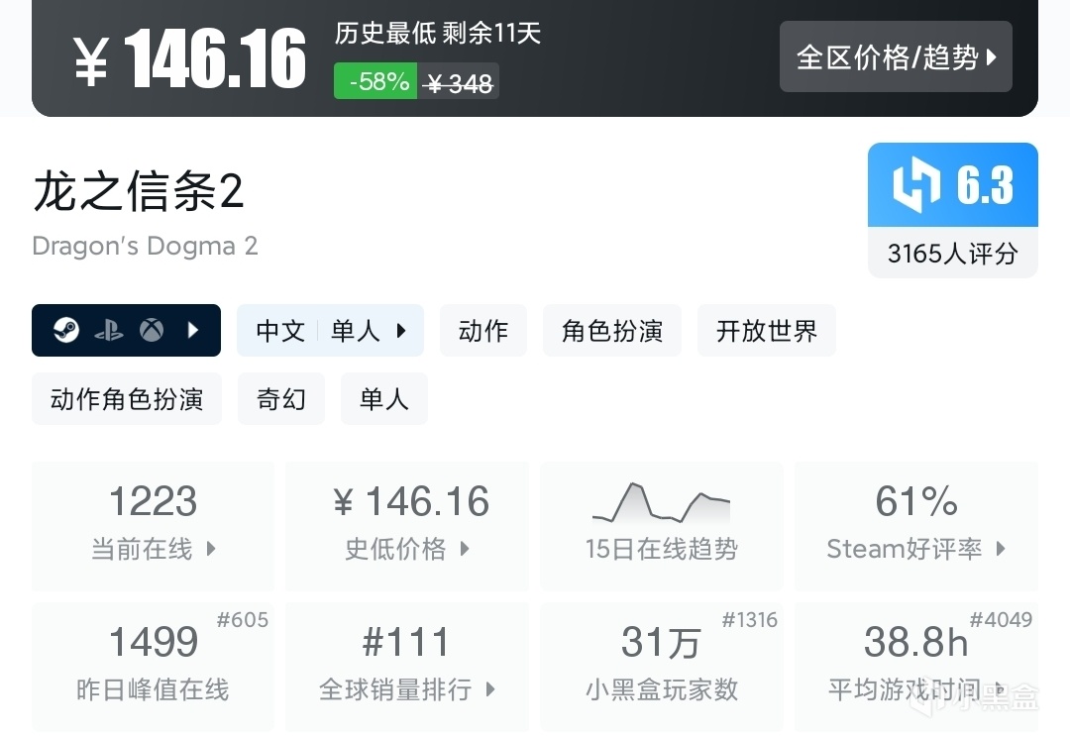Image resolution: width=1070 pixels, height=736 pixels.
Task: Expand the platforms list arrow
Action: [x=194, y=330]
